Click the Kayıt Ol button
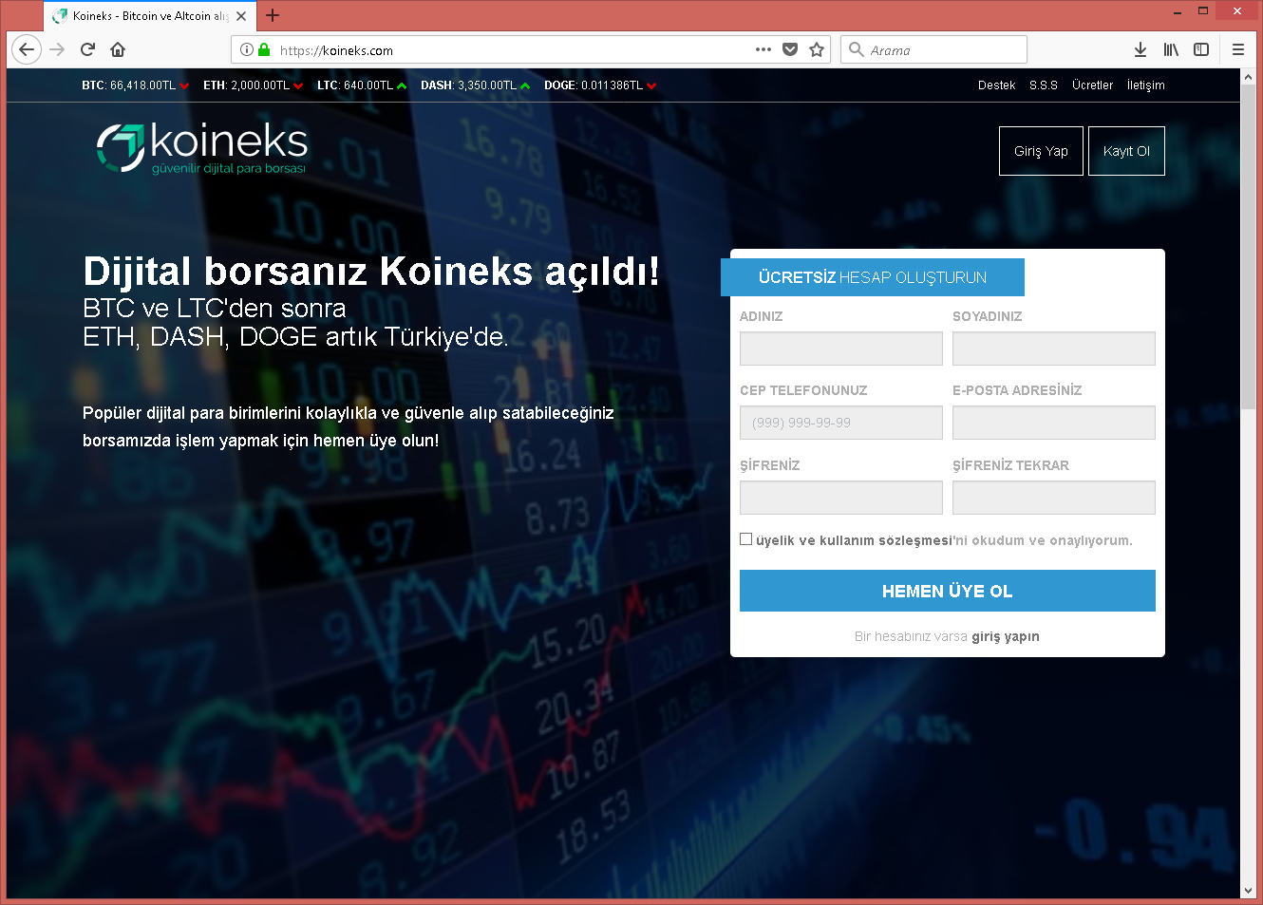Viewport: 1263px width, 905px height. coord(1126,151)
